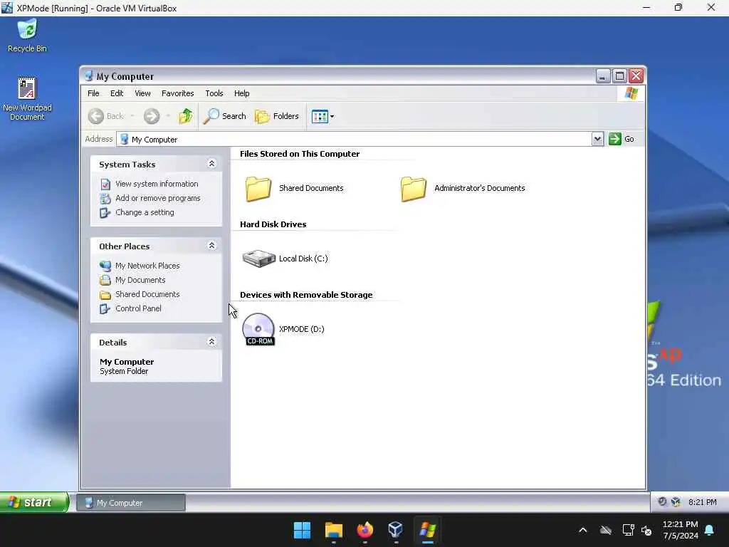Click the XP clock showing 8:21 PM
This screenshot has width=729, height=547.
703,502
